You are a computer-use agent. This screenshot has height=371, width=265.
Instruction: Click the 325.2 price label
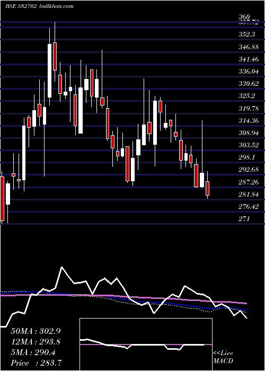pos(246,96)
